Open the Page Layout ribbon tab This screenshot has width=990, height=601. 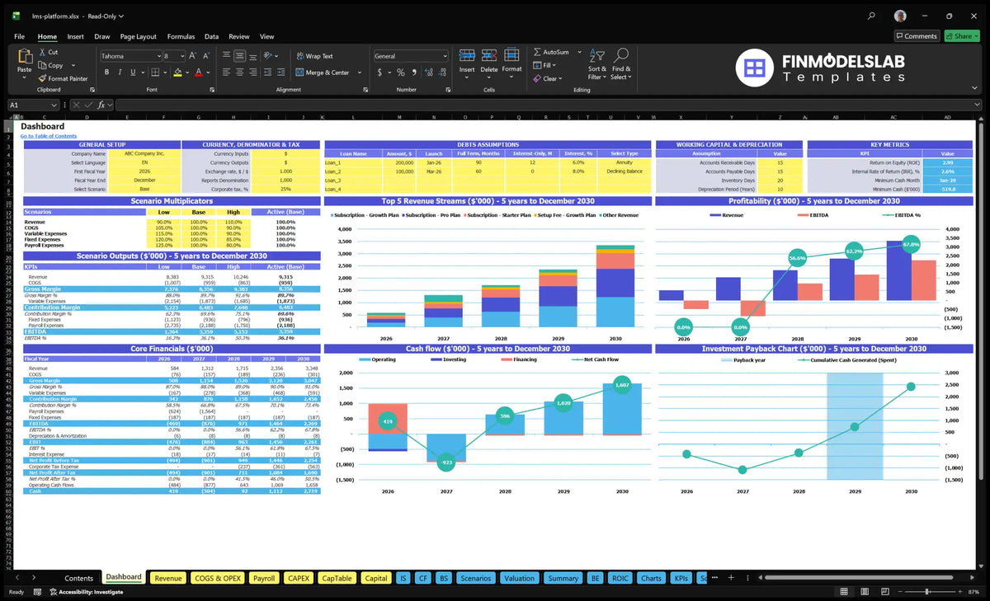pyautogui.click(x=138, y=36)
